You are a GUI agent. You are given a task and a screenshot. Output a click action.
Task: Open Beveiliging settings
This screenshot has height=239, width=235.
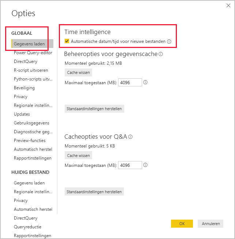pyautogui.click(x=24, y=88)
